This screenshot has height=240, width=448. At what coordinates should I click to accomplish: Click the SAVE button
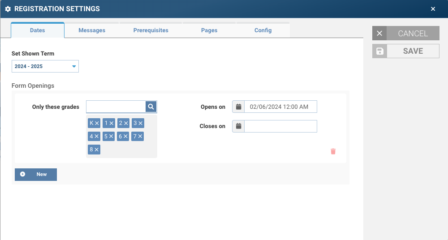tap(406, 51)
